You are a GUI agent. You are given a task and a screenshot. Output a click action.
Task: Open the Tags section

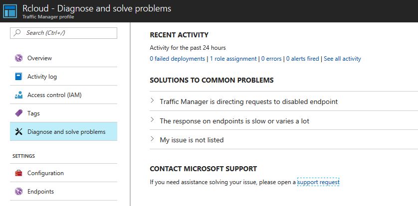click(63, 113)
